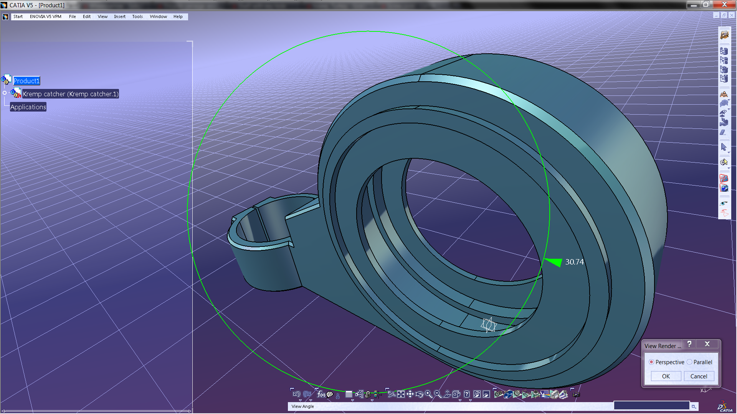Select Kremp catcher (Kremp catcher.1) tree item
This screenshot has height=414, width=737.
click(x=71, y=94)
